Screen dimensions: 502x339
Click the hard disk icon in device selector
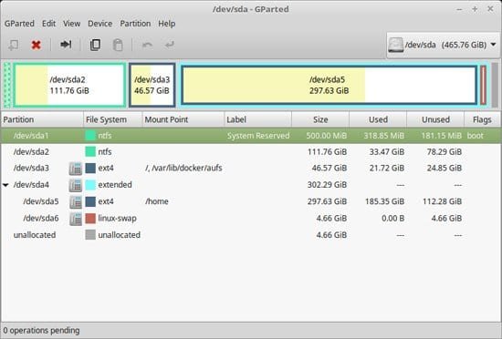pyautogui.click(x=395, y=45)
